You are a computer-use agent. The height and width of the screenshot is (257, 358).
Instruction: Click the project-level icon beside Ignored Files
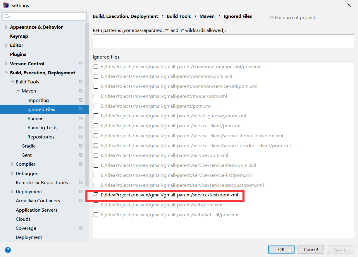click(x=81, y=109)
